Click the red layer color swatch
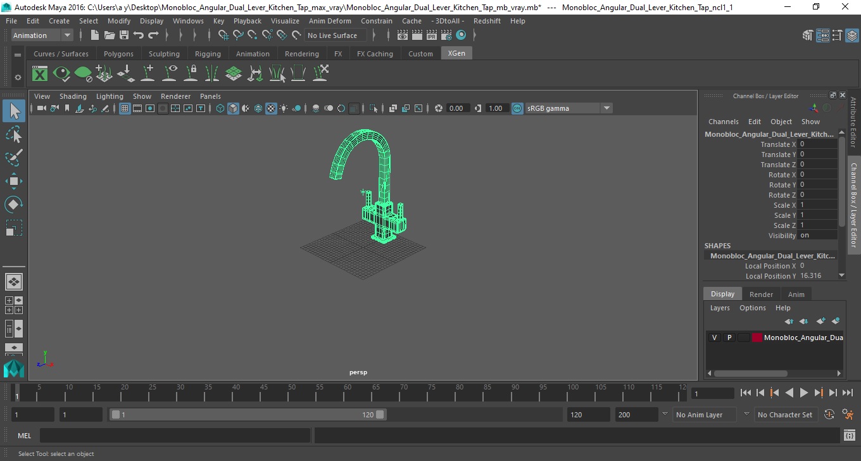 coord(757,338)
